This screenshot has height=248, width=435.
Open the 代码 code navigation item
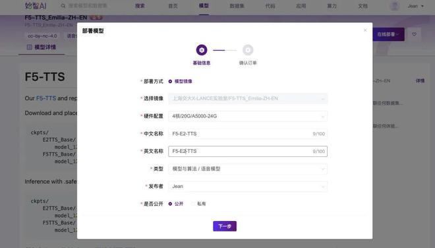270,6
